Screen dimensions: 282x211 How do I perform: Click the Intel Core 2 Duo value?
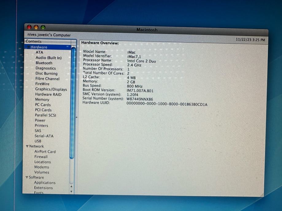(141, 61)
